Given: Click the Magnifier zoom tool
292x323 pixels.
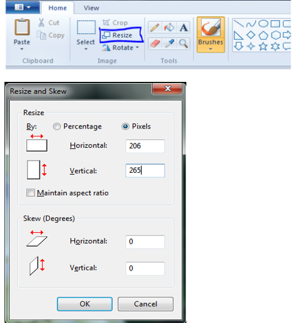Looking at the screenshot, I should pos(183,43).
